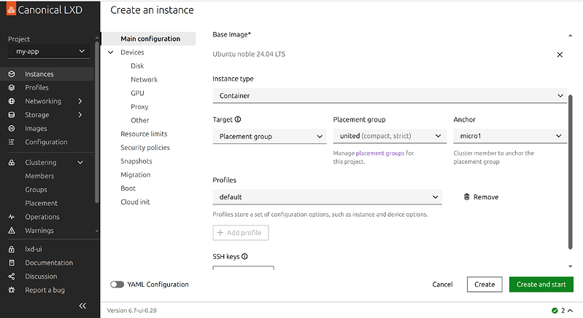Go to the Cloud init section

(x=135, y=202)
